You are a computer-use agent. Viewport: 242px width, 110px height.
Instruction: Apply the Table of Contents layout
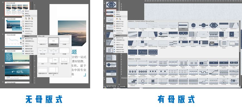(x=193, y=36)
